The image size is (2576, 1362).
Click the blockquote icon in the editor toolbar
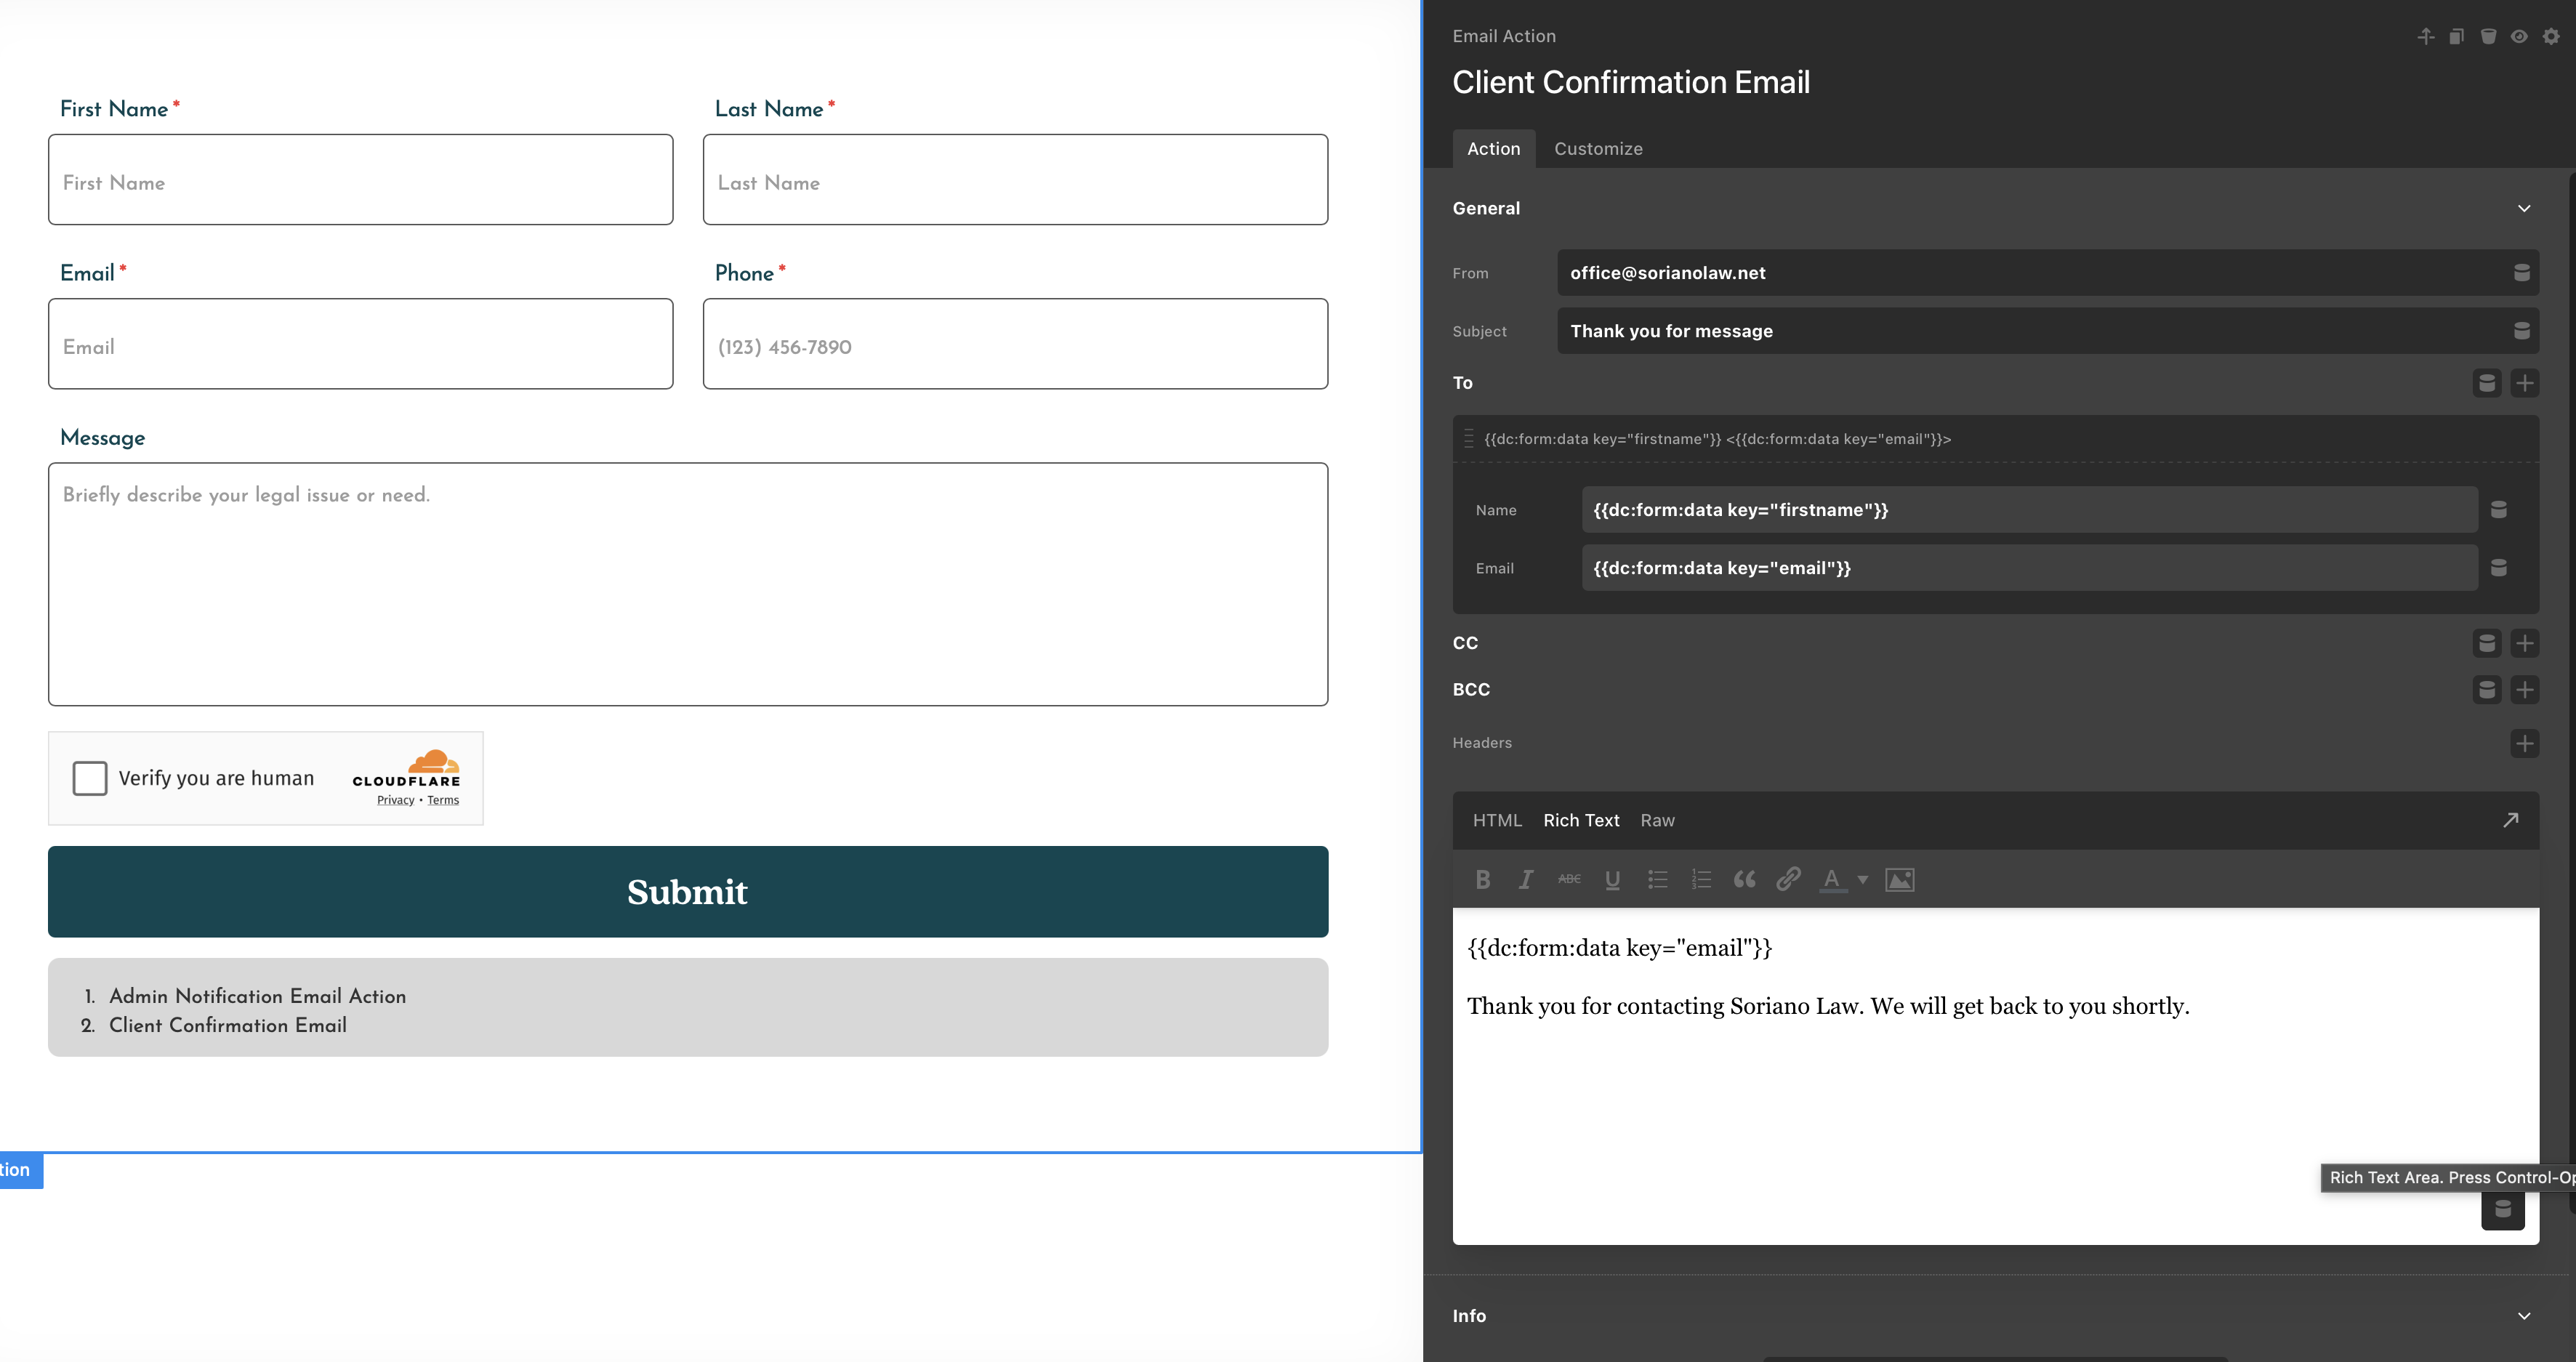1744,879
